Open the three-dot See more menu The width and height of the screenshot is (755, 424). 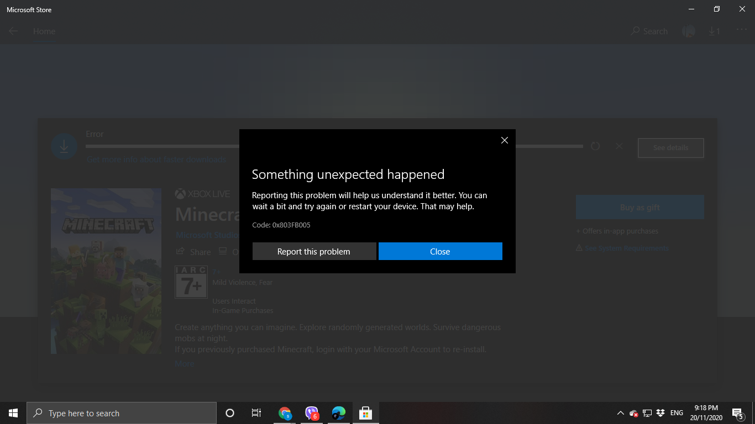pos(741,30)
